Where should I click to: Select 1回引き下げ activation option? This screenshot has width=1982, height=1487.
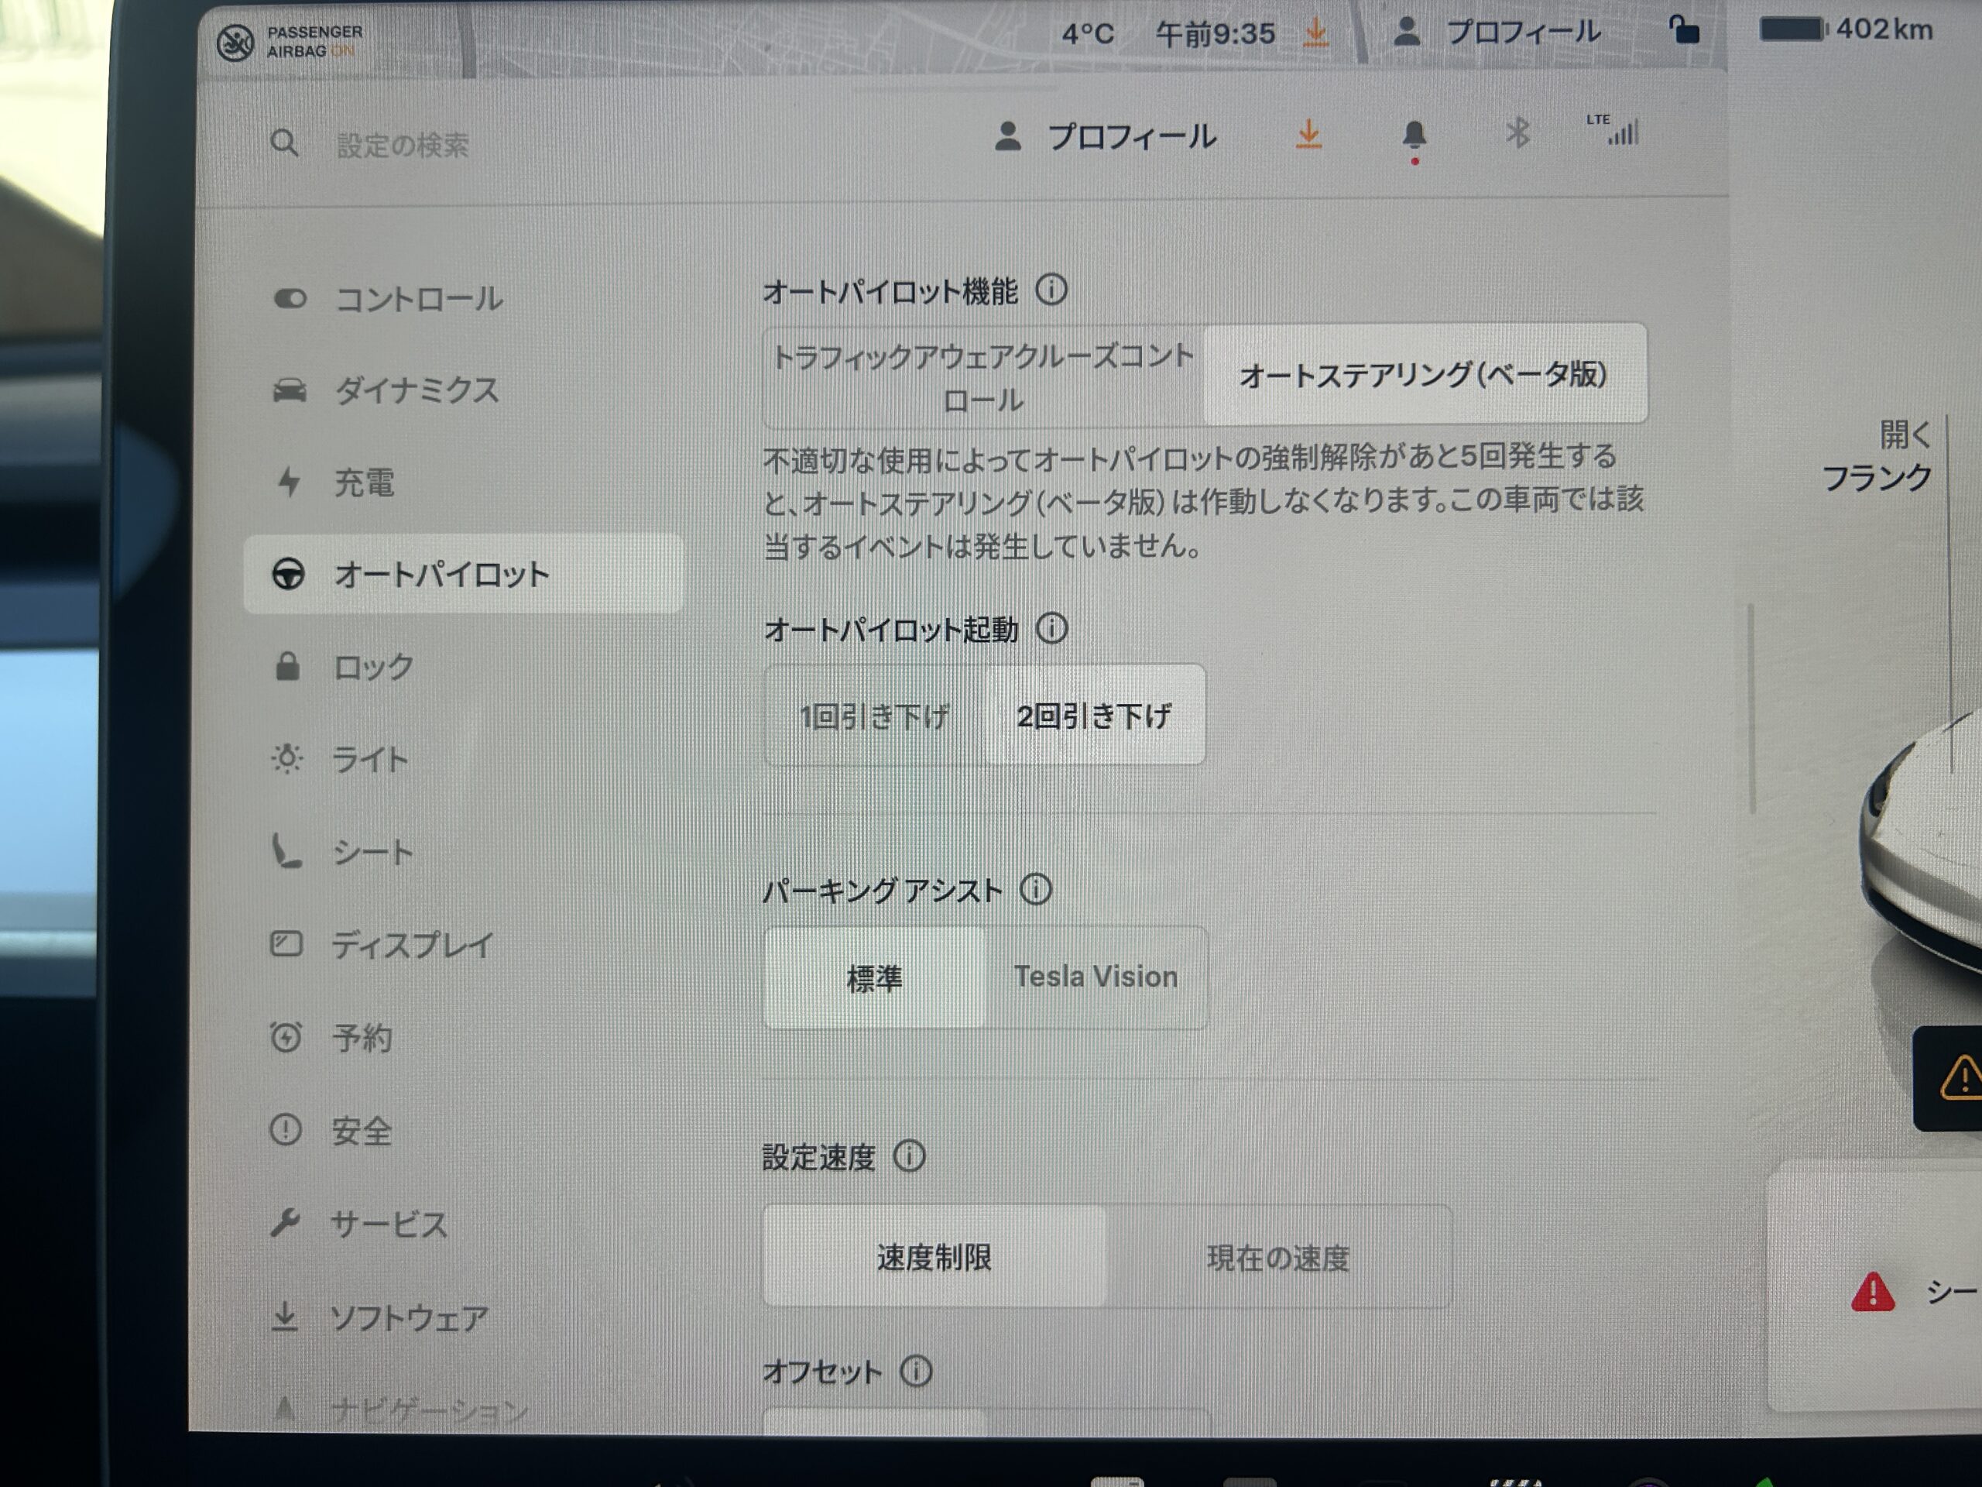(873, 716)
